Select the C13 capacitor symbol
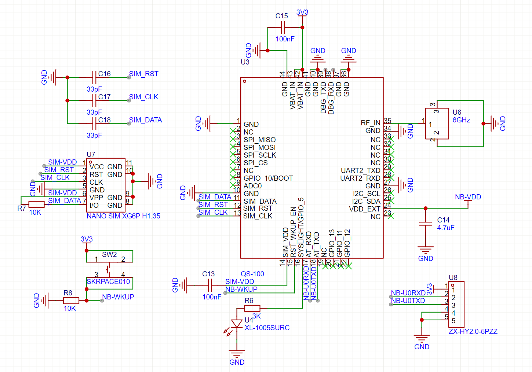 210,285
